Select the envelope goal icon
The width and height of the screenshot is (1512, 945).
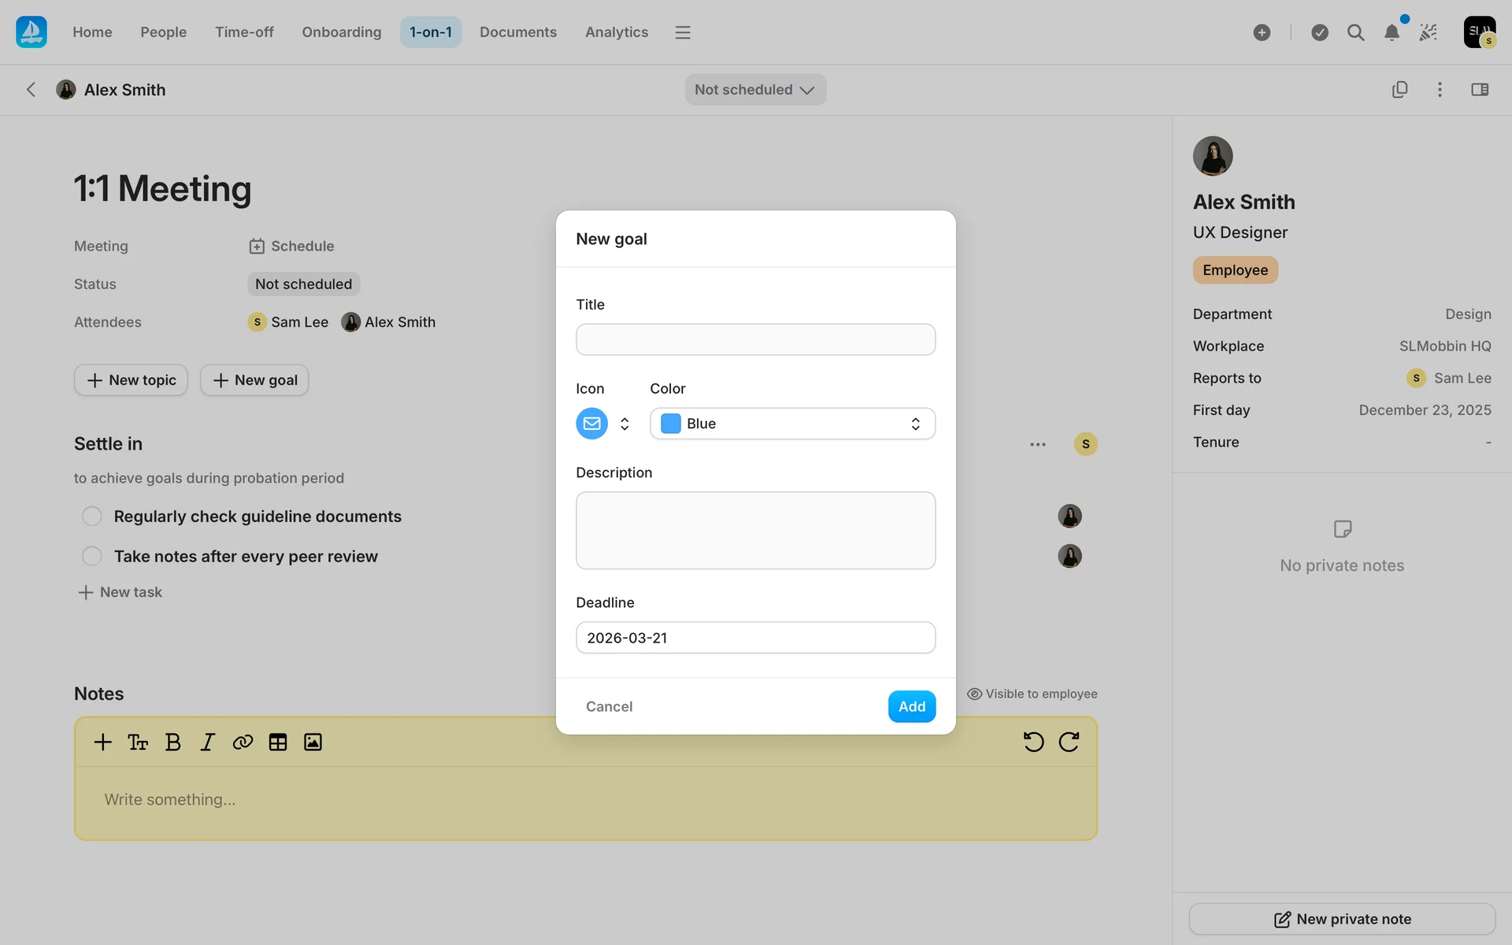591,424
